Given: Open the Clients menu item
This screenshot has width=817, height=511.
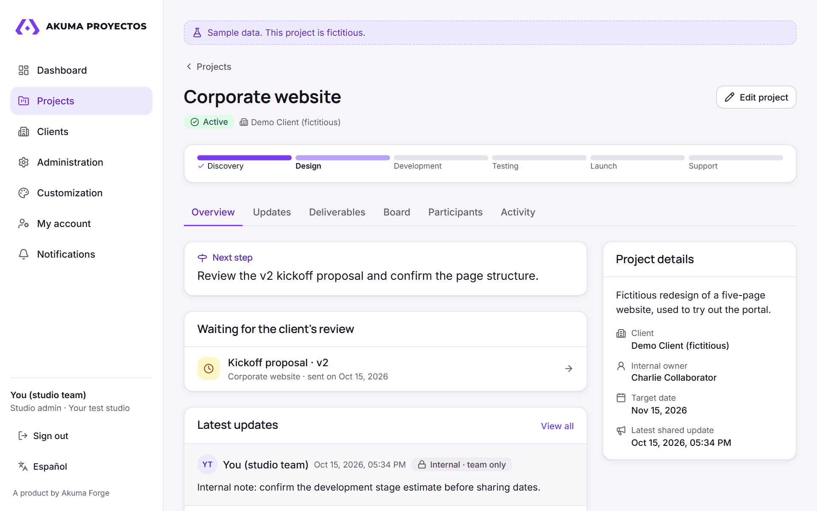Looking at the screenshot, I should pyautogui.click(x=81, y=132).
